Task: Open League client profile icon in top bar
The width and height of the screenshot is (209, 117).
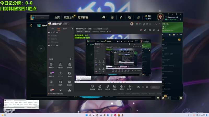Action: pos(104,17)
